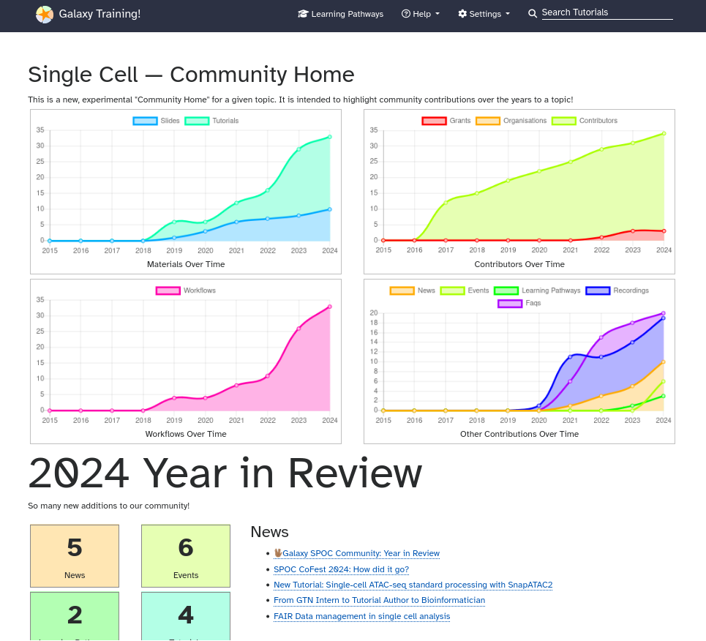The width and height of the screenshot is (706, 641).
Task: Click the Other Contributions Over Time title
Action: pyautogui.click(x=519, y=434)
